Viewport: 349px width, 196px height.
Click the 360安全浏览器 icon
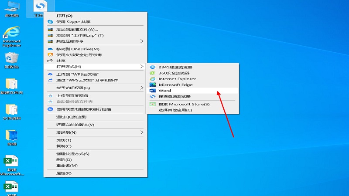pyautogui.click(x=152, y=73)
